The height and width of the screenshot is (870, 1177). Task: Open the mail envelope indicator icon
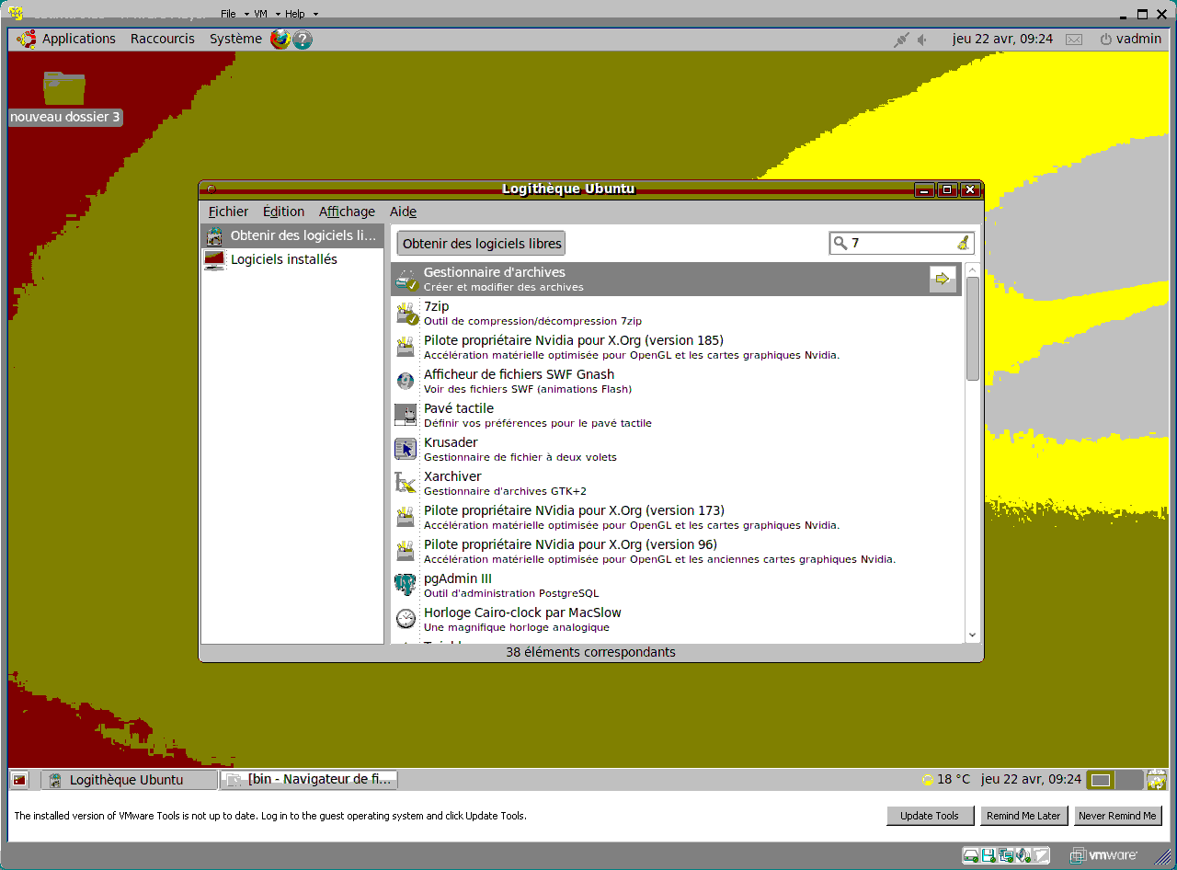pyautogui.click(x=1074, y=40)
